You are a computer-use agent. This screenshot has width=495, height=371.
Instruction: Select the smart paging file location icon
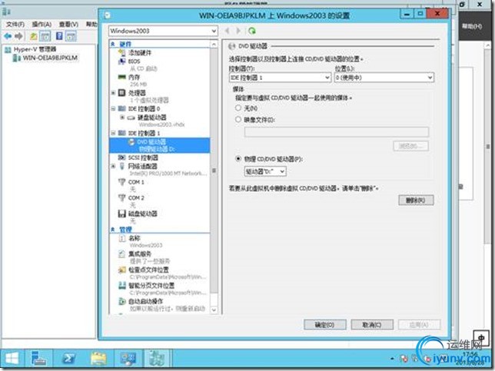(122, 286)
